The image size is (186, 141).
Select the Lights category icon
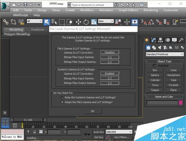click(160, 47)
